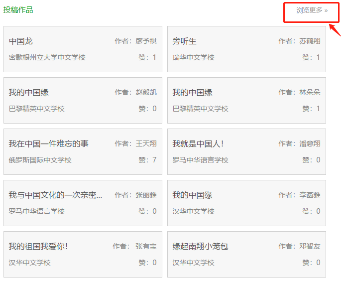Viewport: 347px width, 286px height.
Task: Open 缘起南翔小笼包 article title
Action: click(x=200, y=246)
